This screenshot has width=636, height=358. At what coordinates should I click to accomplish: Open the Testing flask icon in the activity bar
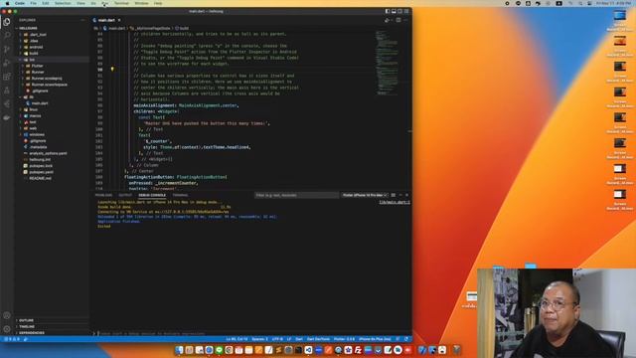[7, 90]
